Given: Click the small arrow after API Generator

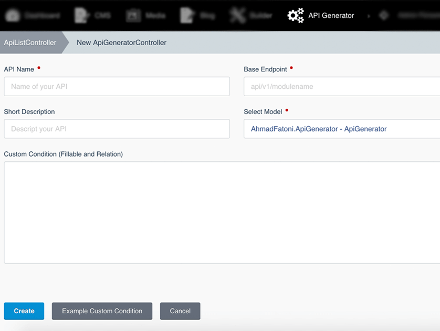Looking at the screenshot, I should coord(369,16).
